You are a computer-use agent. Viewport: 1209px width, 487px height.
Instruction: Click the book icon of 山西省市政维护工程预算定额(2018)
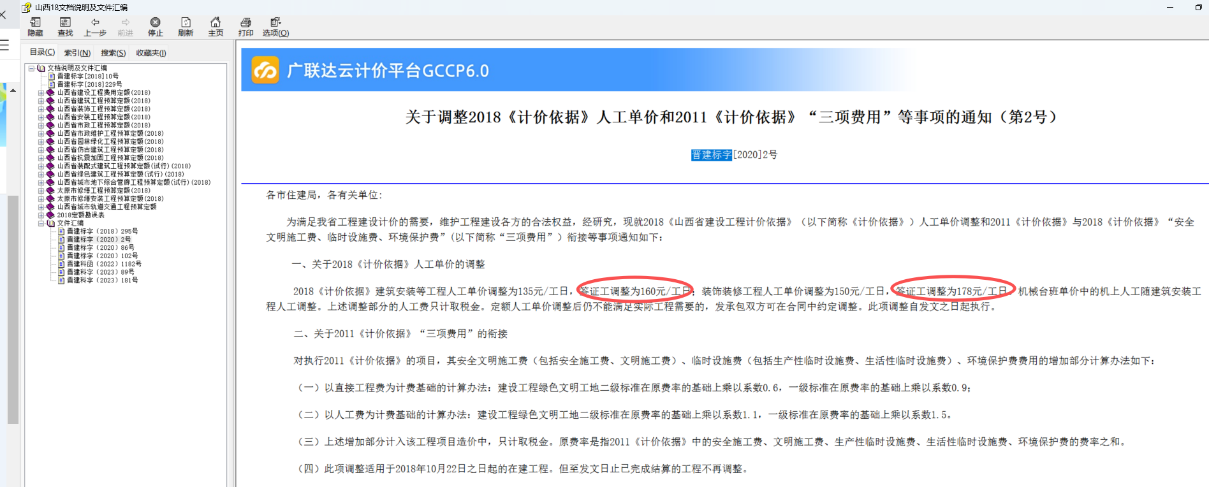(x=50, y=133)
